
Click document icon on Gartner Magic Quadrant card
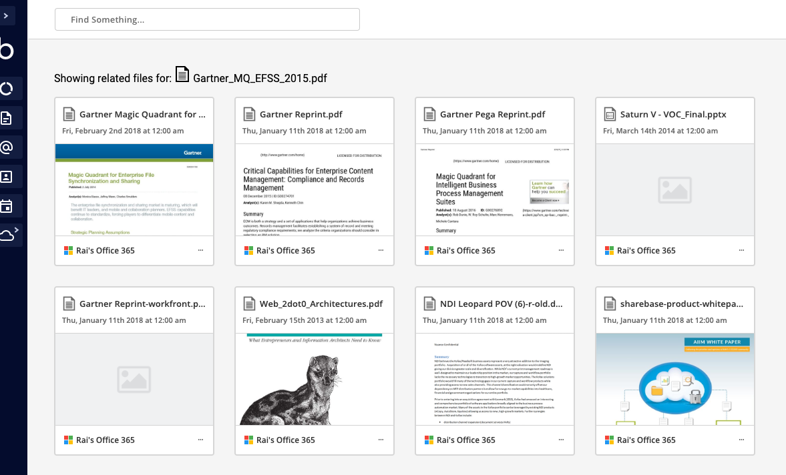pyautogui.click(x=69, y=114)
